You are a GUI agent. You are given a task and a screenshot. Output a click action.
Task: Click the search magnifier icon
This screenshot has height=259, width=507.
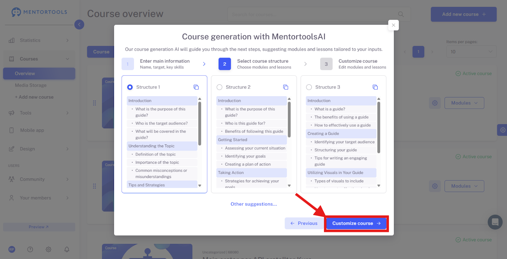[401, 14]
